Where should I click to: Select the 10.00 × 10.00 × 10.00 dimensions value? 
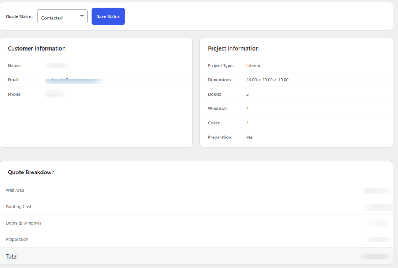[267, 80]
